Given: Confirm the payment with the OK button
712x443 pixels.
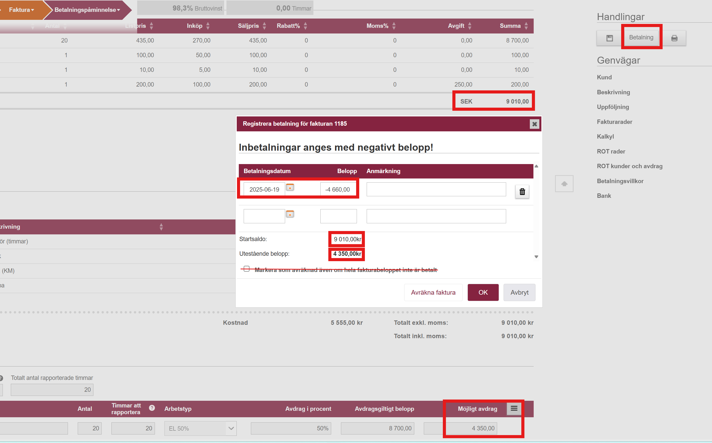Looking at the screenshot, I should click(x=483, y=292).
